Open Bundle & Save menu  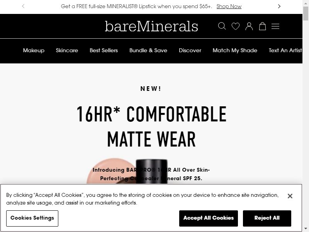[x=148, y=50]
